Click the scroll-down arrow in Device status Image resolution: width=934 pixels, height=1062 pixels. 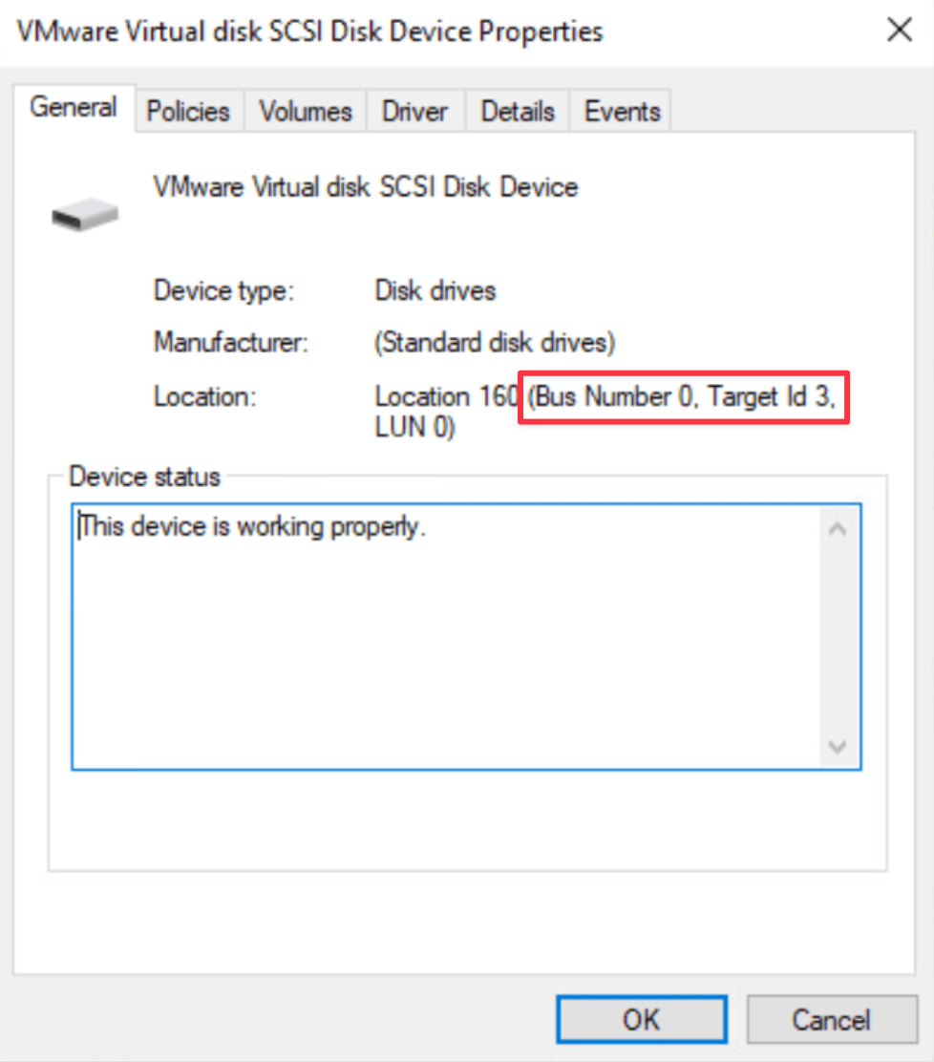pyautogui.click(x=838, y=747)
